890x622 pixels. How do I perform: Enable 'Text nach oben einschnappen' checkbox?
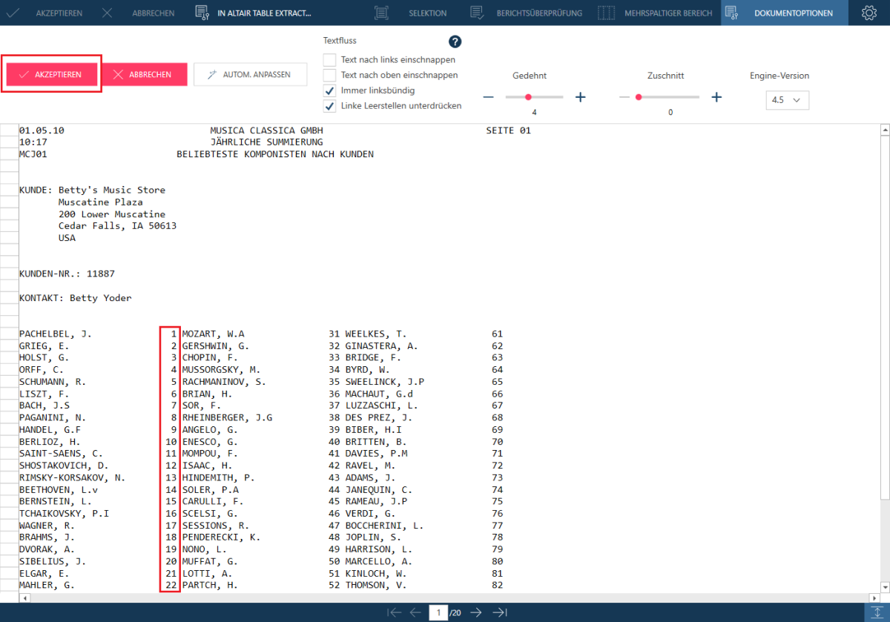click(x=329, y=75)
